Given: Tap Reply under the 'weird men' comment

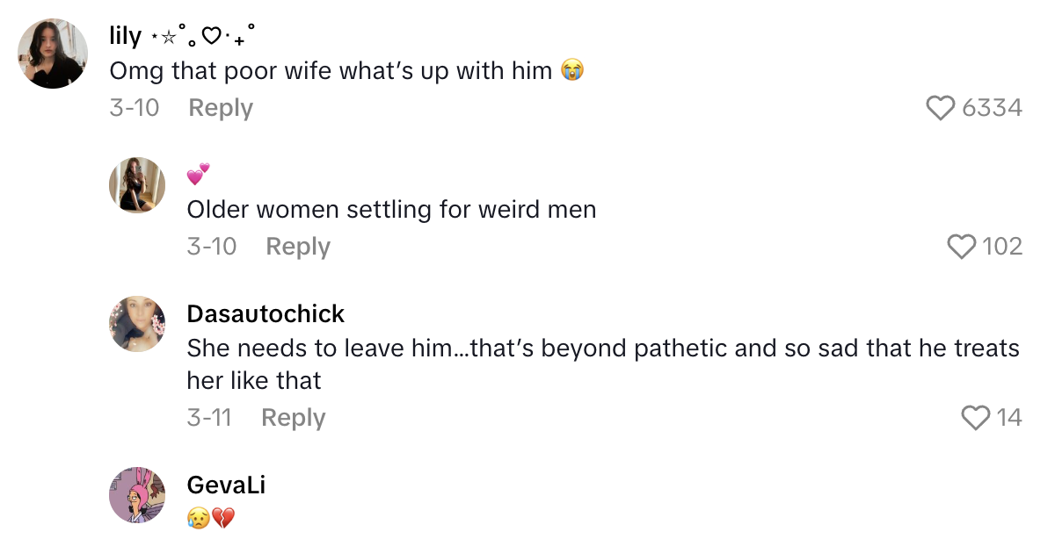Looking at the screenshot, I should point(298,247).
